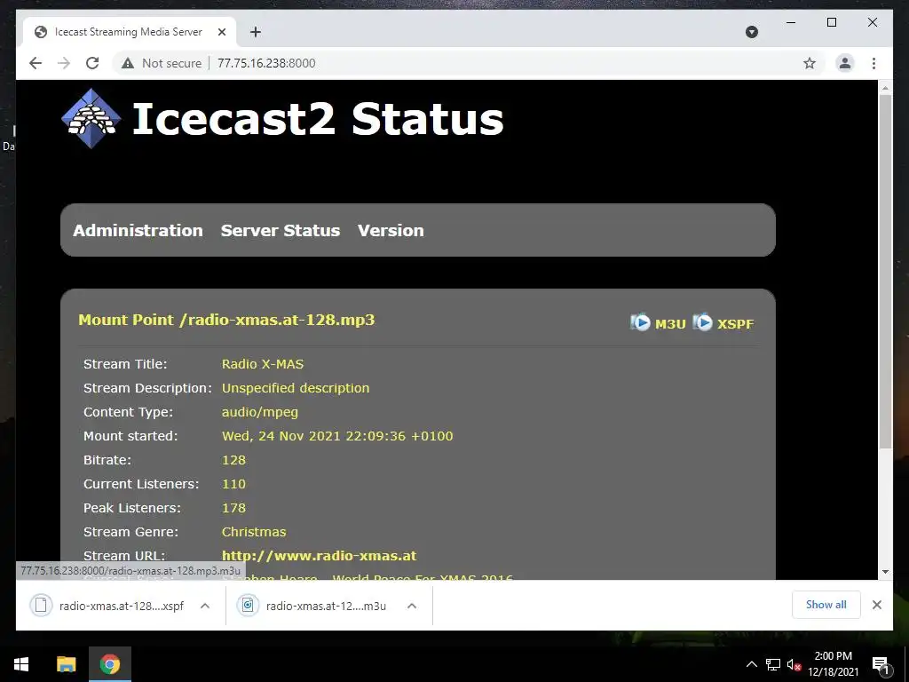Open the Chrome profile avatar
Viewport: 909px width, 682px height.
tap(845, 63)
